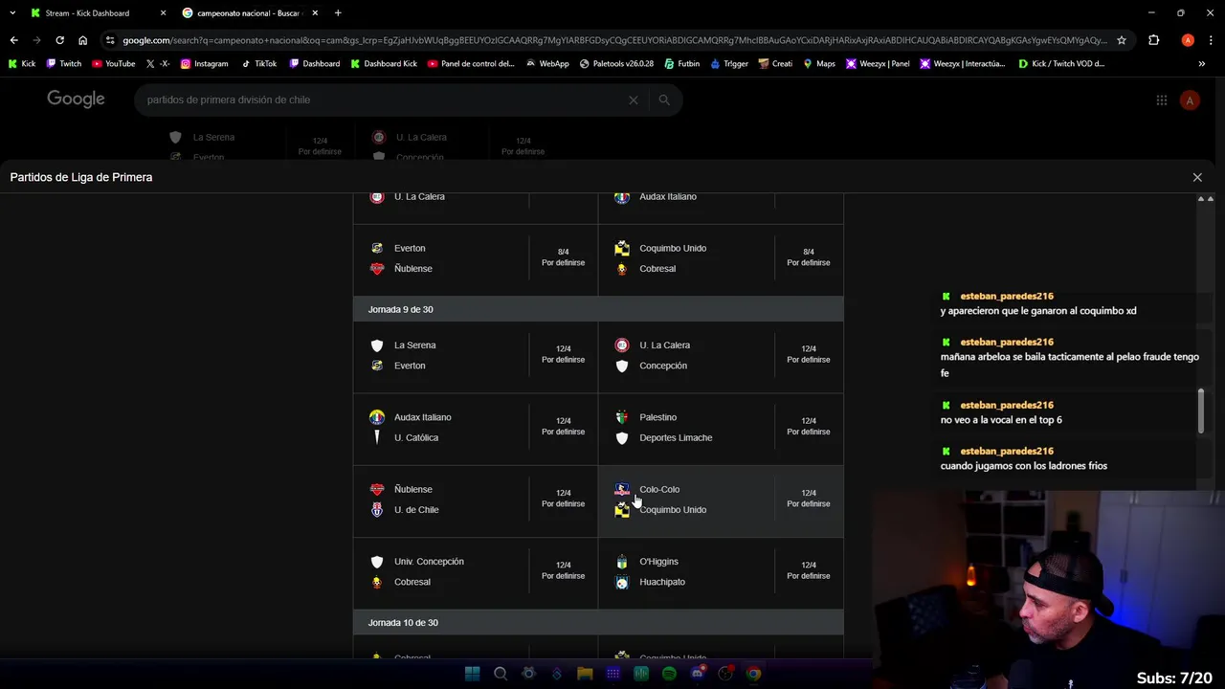1225x689 pixels.
Task: Clear the Google search query
Action: click(633, 100)
